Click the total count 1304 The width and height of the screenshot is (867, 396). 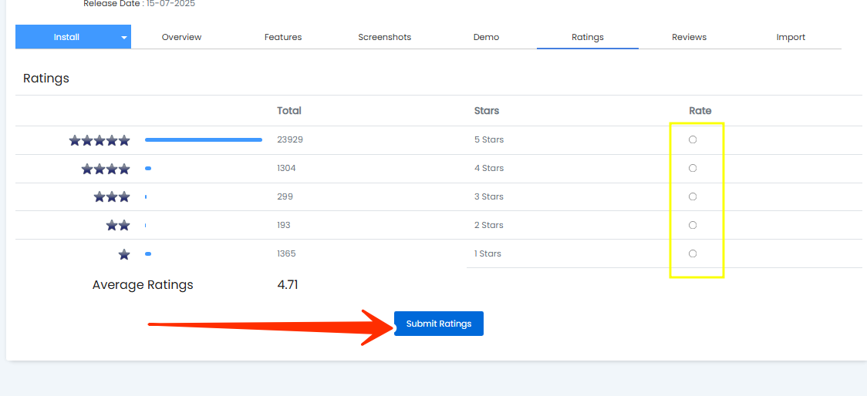[286, 168]
